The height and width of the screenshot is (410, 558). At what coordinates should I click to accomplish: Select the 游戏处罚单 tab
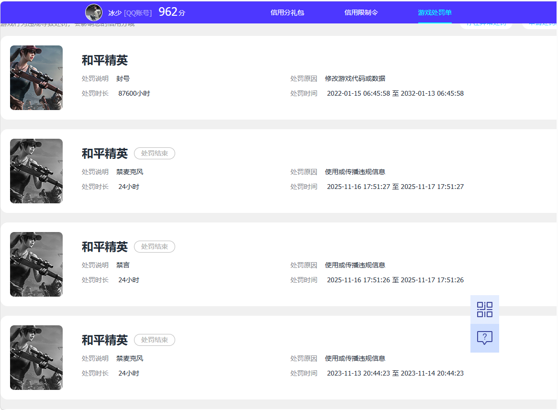tap(435, 12)
